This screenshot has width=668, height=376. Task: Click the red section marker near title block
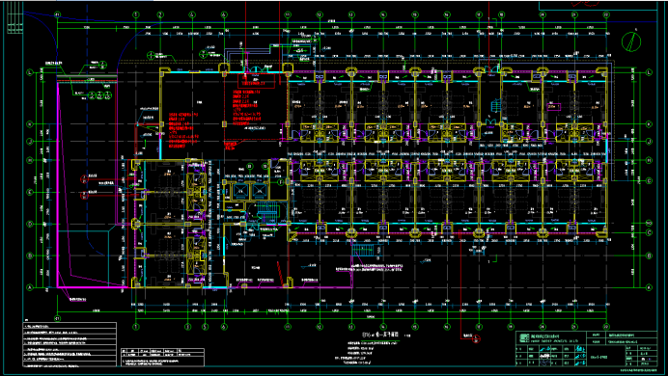click(x=477, y=339)
